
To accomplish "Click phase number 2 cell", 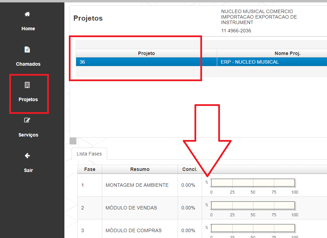I will (90, 208).
